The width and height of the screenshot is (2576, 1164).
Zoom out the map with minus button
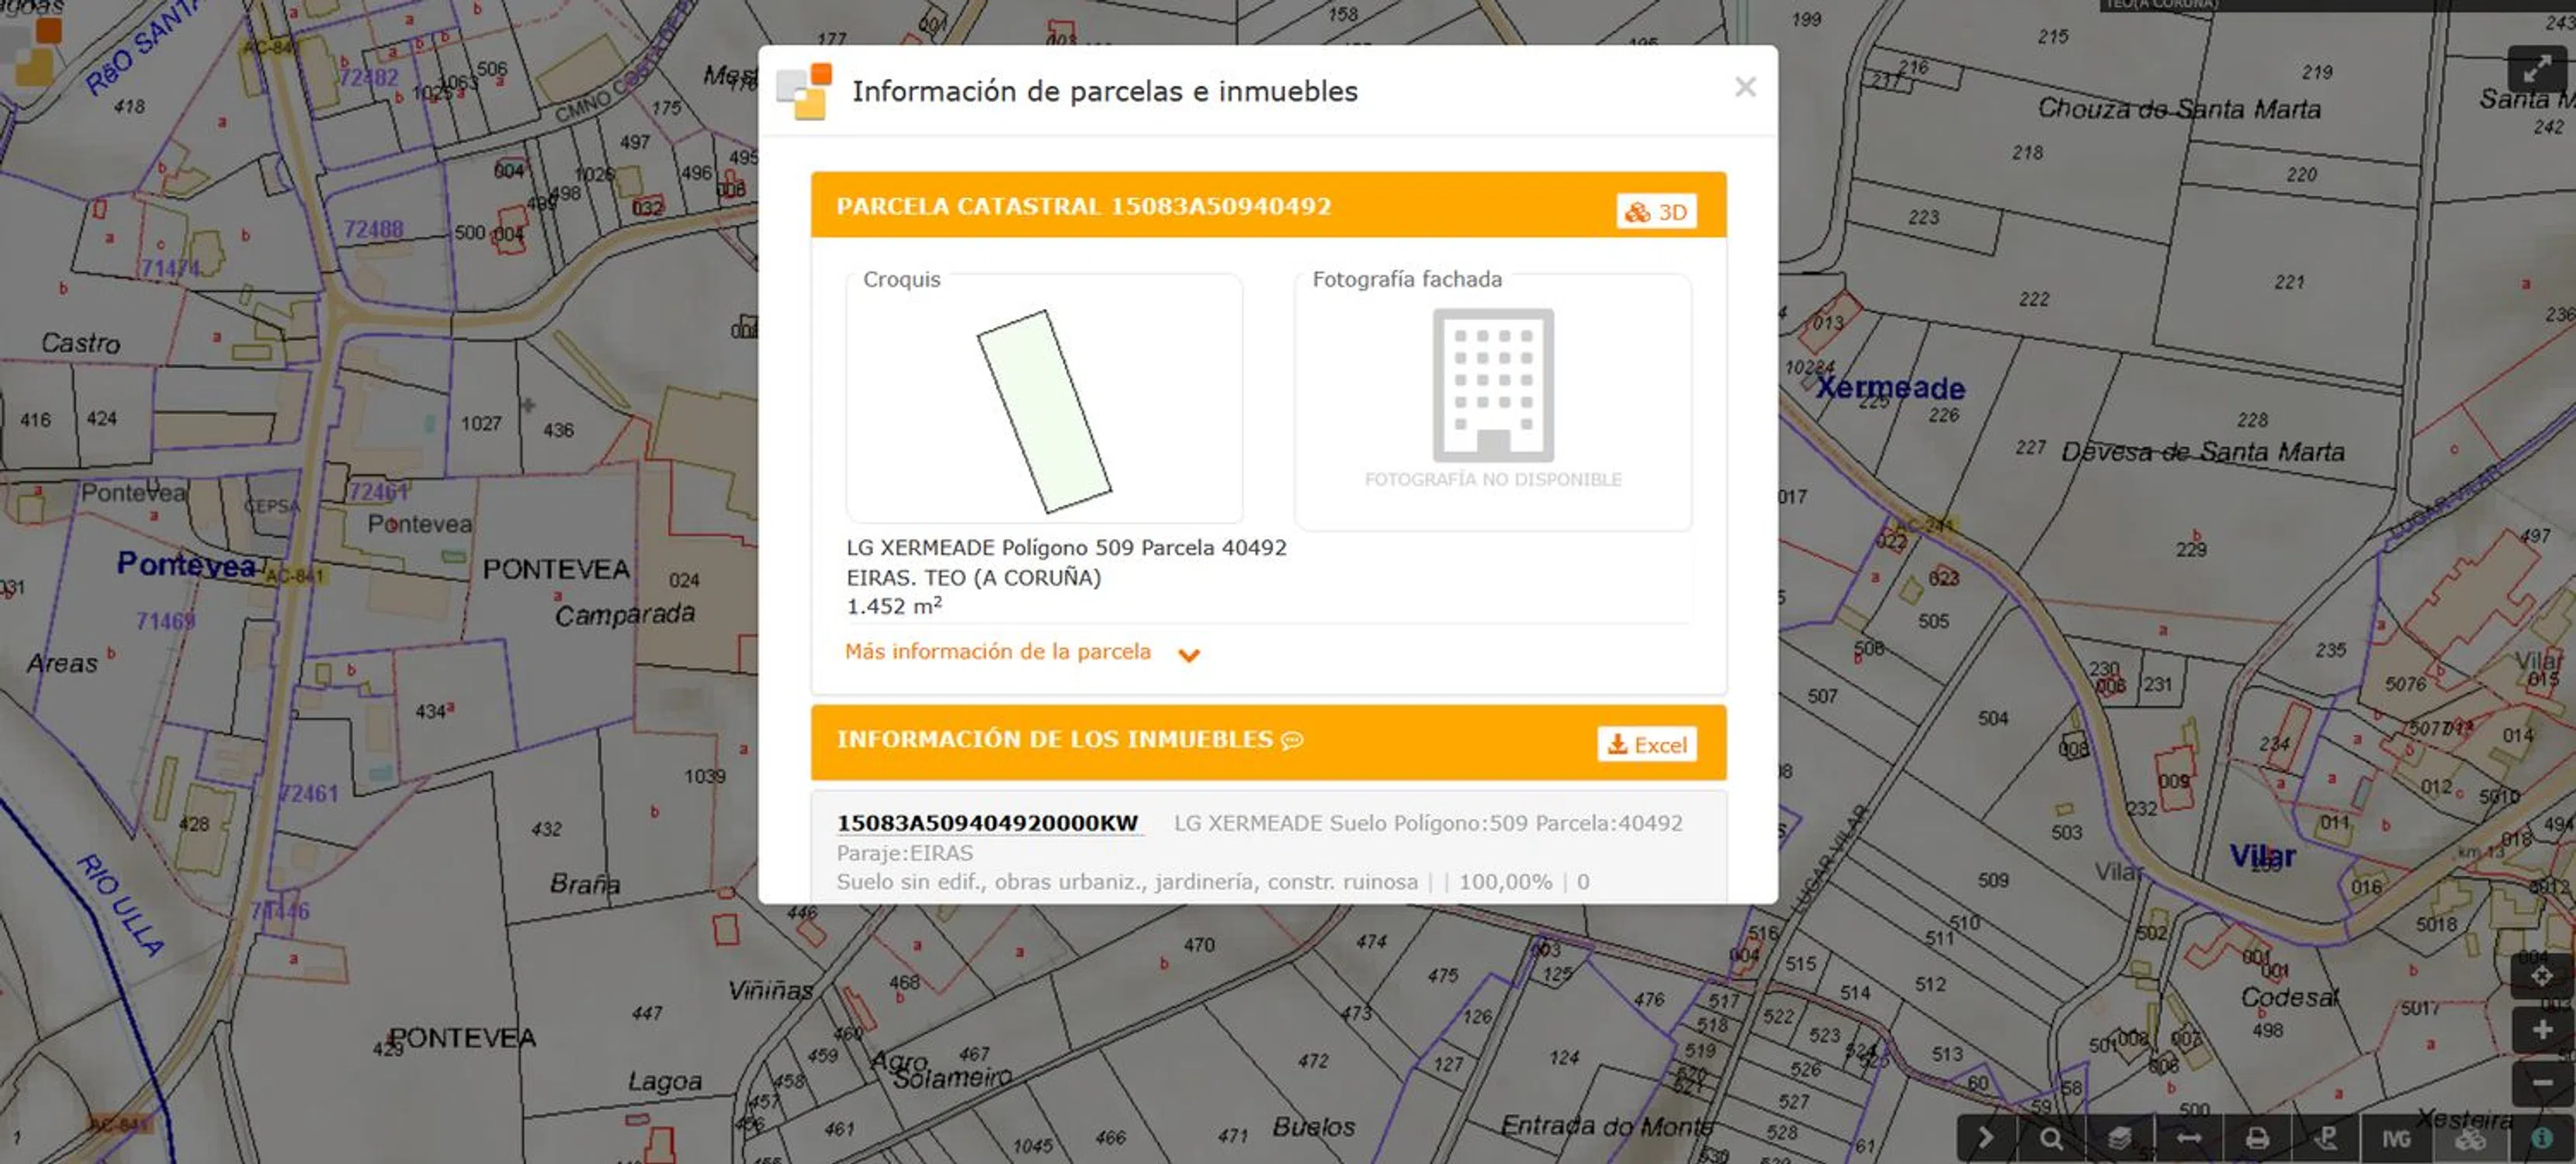click(x=2541, y=1083)
